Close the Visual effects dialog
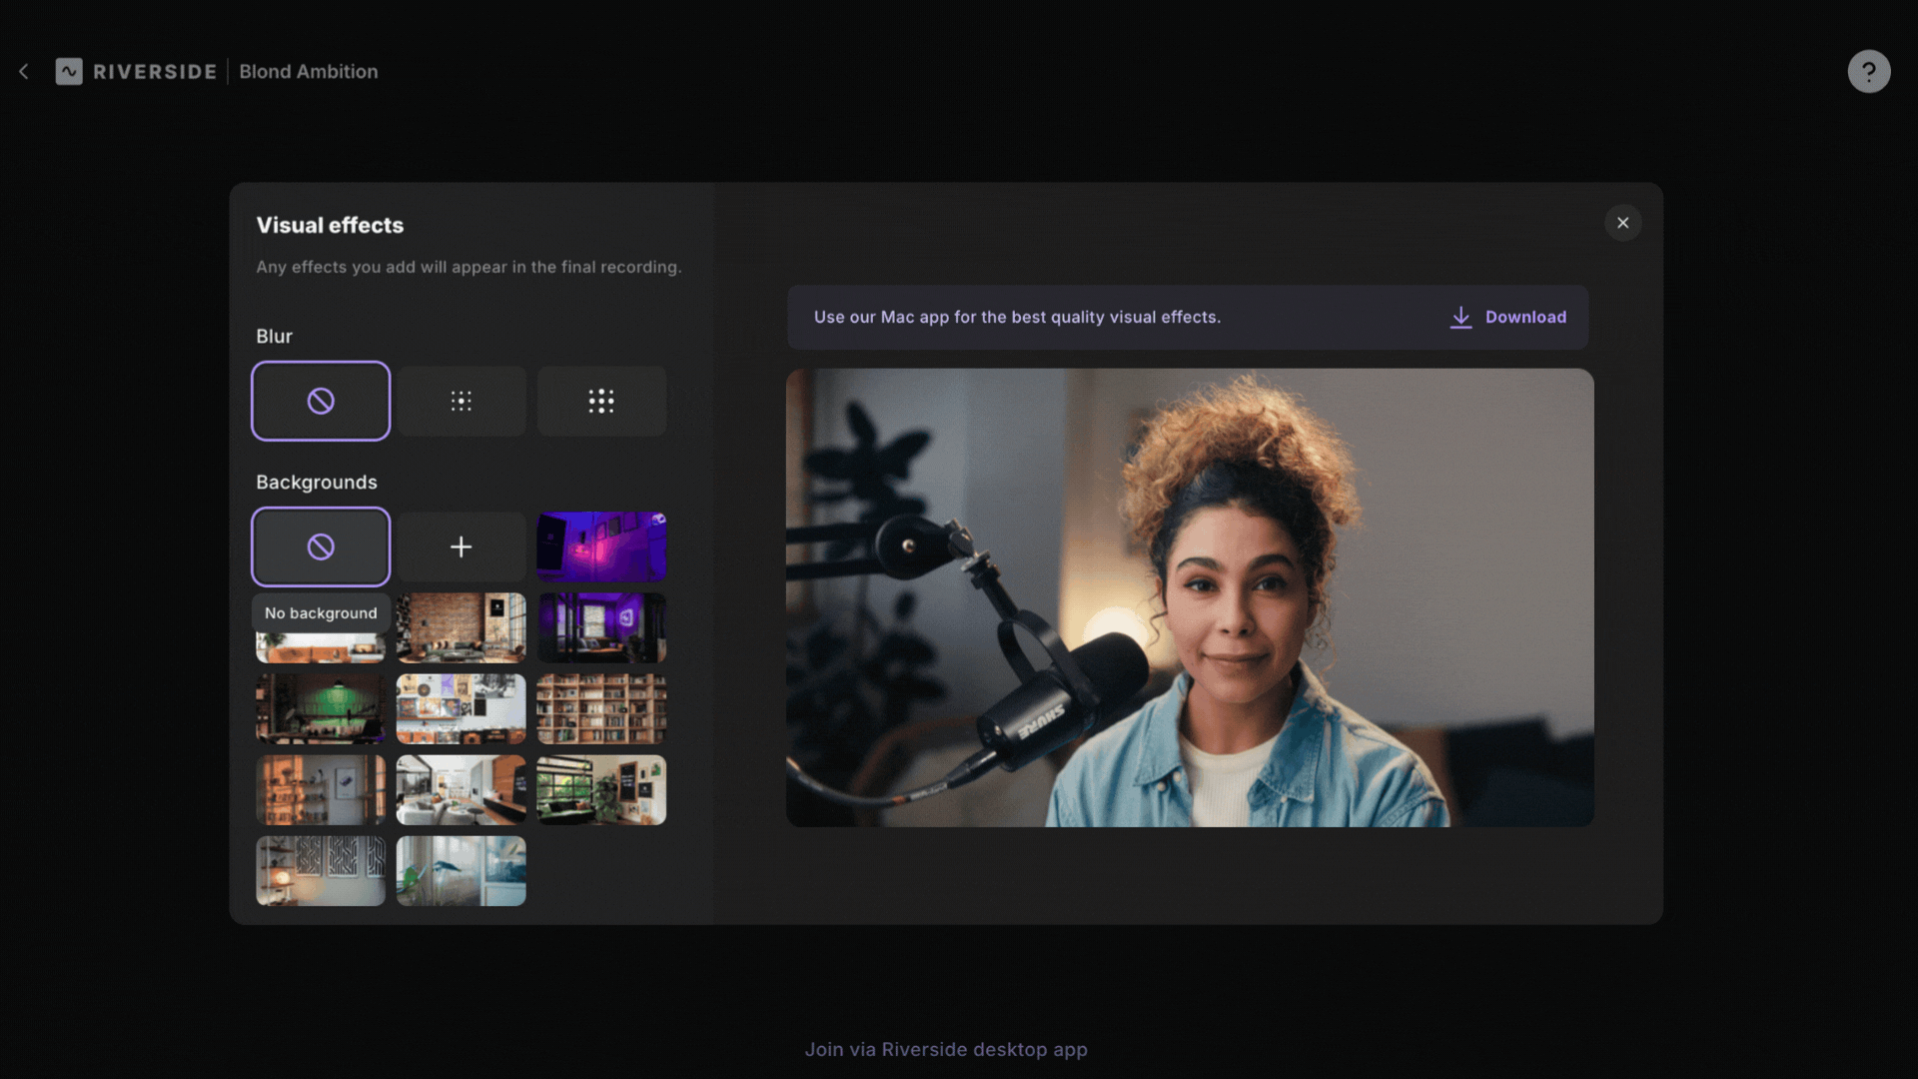 (x=1622, y=223)
